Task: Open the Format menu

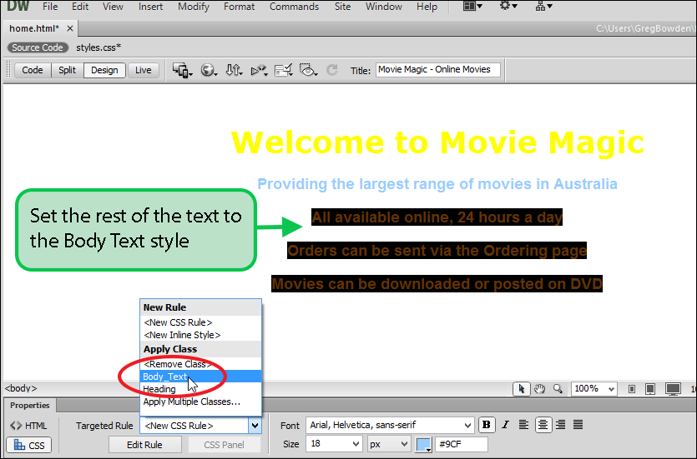Action: pyautogui.click(x=239, y=7)
